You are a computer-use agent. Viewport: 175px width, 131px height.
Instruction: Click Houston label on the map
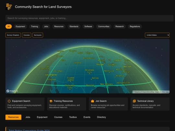(90, 85)
